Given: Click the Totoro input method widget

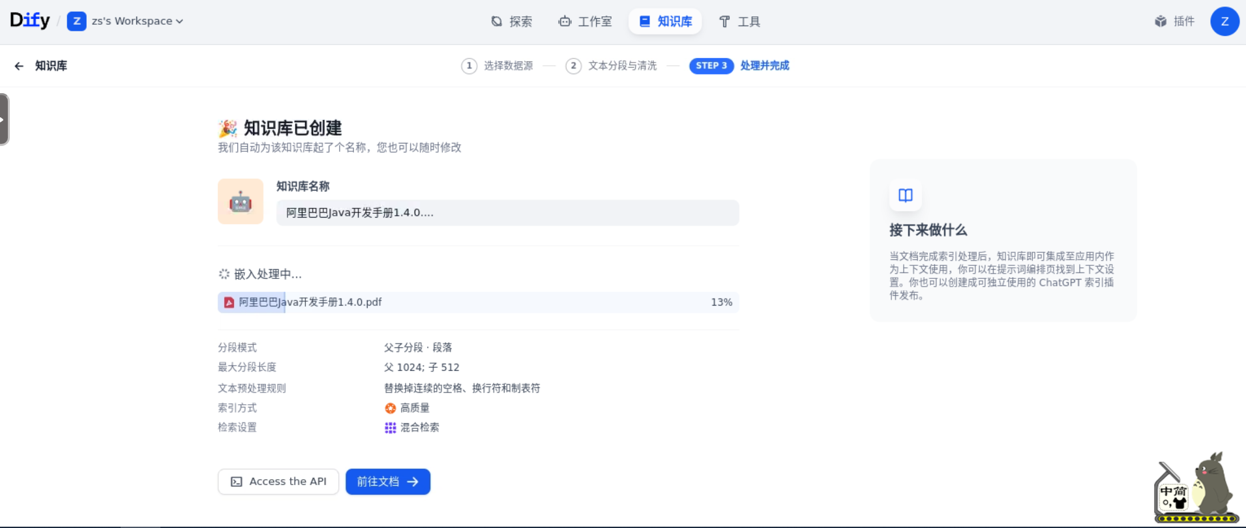Looking at the screenshot, I should 1196,488.
